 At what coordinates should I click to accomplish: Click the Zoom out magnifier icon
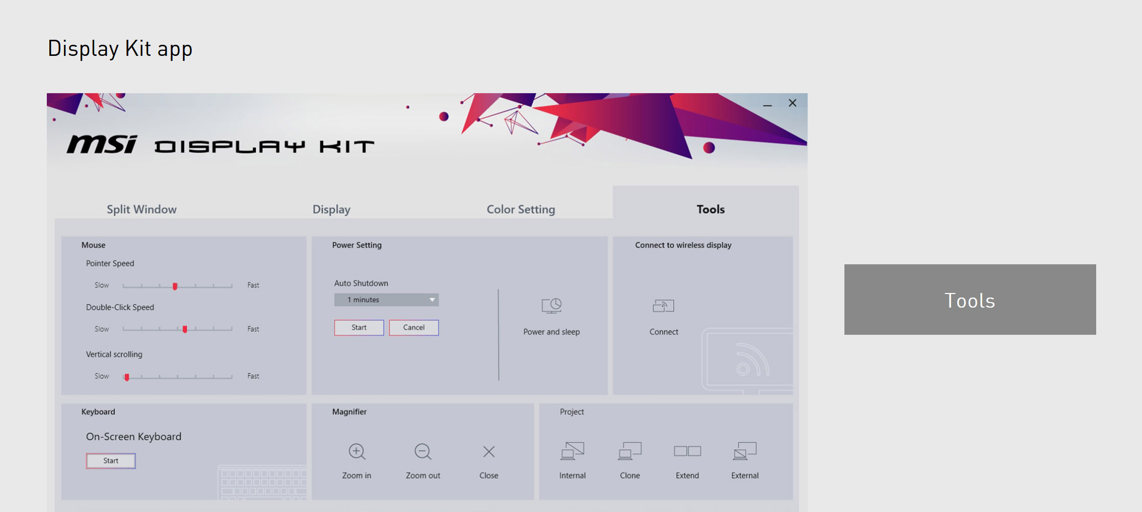click(423, 452)
